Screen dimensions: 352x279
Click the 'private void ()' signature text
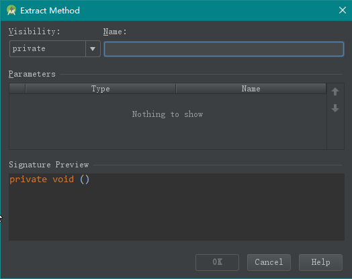tap(50, 180)
